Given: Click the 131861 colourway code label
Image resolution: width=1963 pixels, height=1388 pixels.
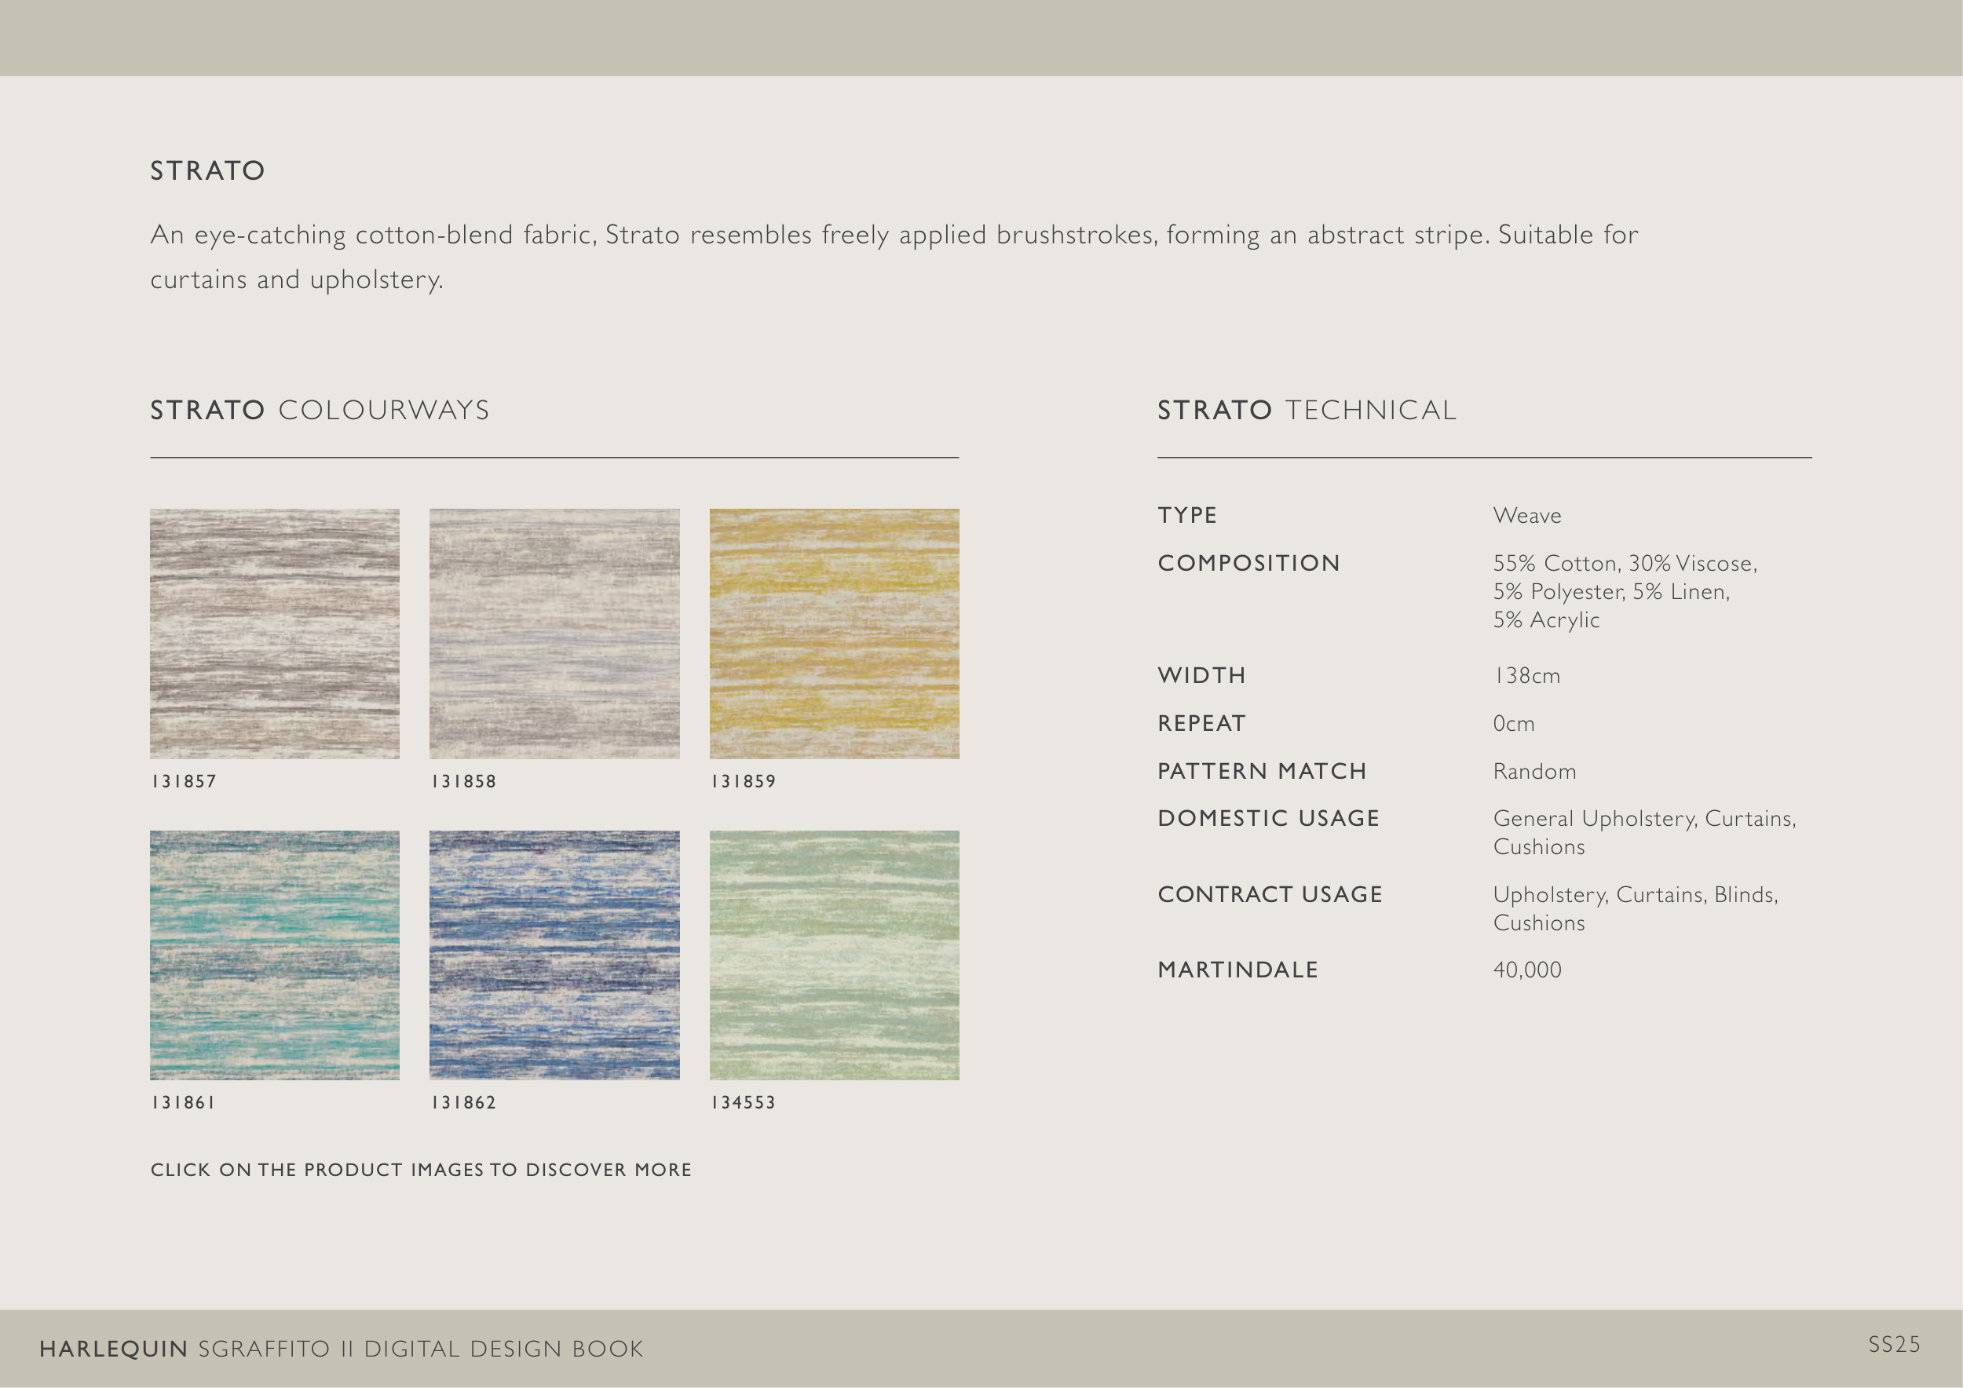Looking at the screenshot, I should click(x=184, y=1102).
